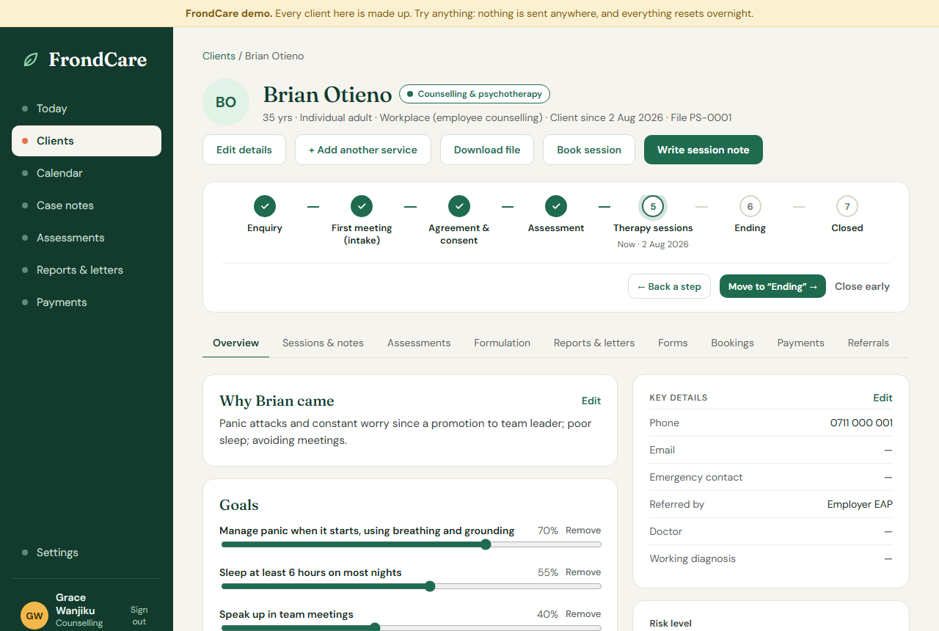Switch to the Overview tab
The height and width of the screenshot is (631, 939).
(235, 343)
